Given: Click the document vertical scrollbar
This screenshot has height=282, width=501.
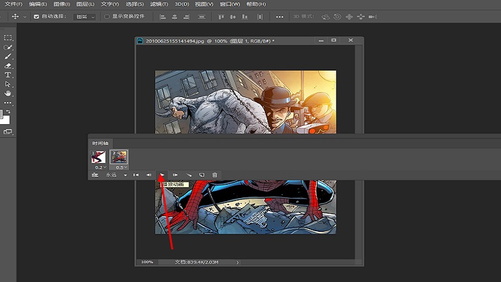Looking at the screenshot, I should (x=358, y=152).
